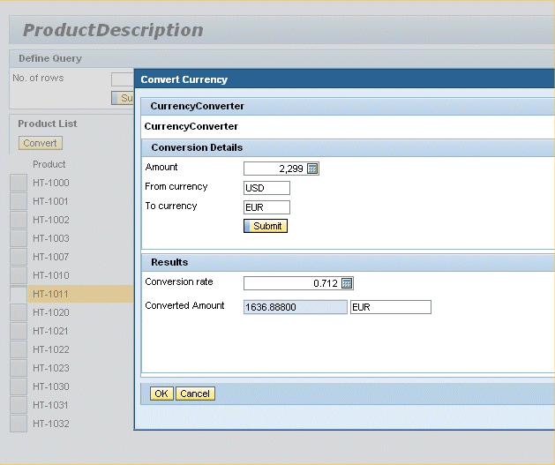Image resolution: width=555 pixels, height=465 pixels.
Task: Click the converted currency EUR field
Action: [391, 307]
